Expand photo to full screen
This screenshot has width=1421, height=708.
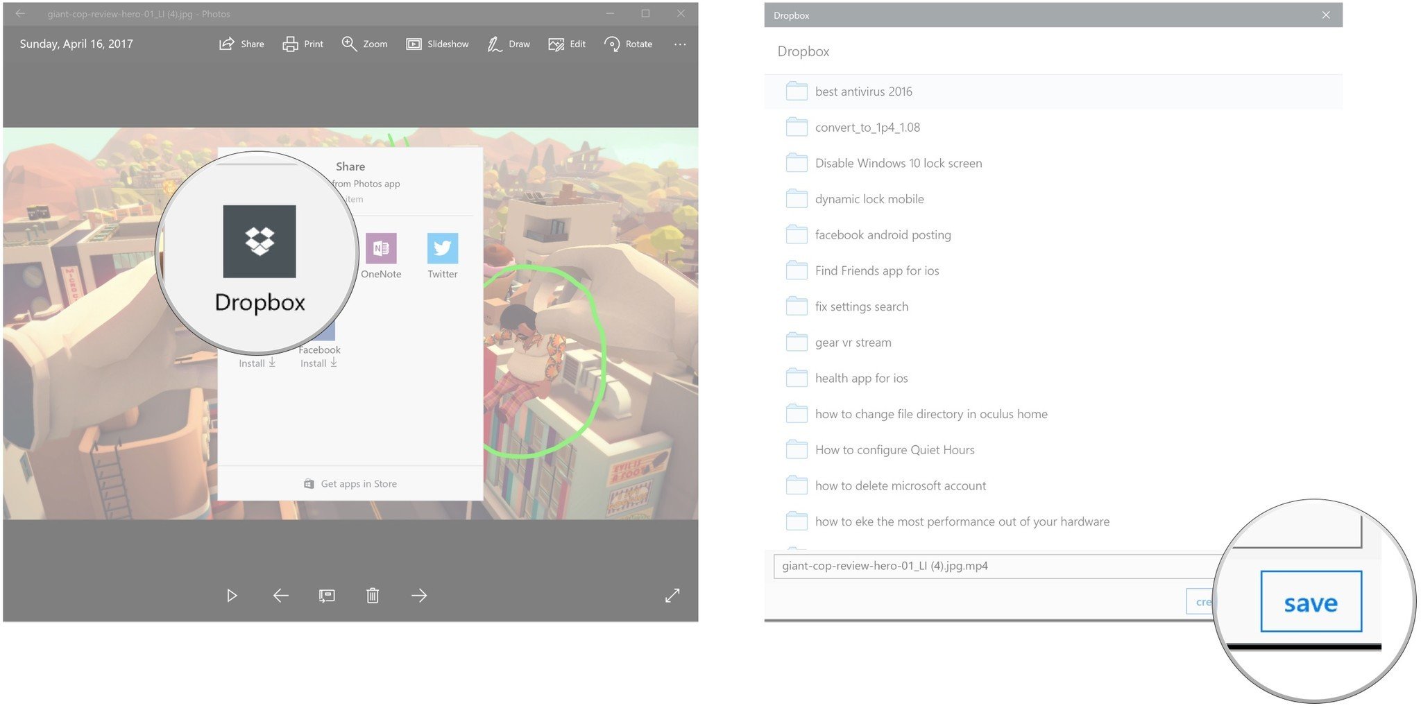[672, 596]
